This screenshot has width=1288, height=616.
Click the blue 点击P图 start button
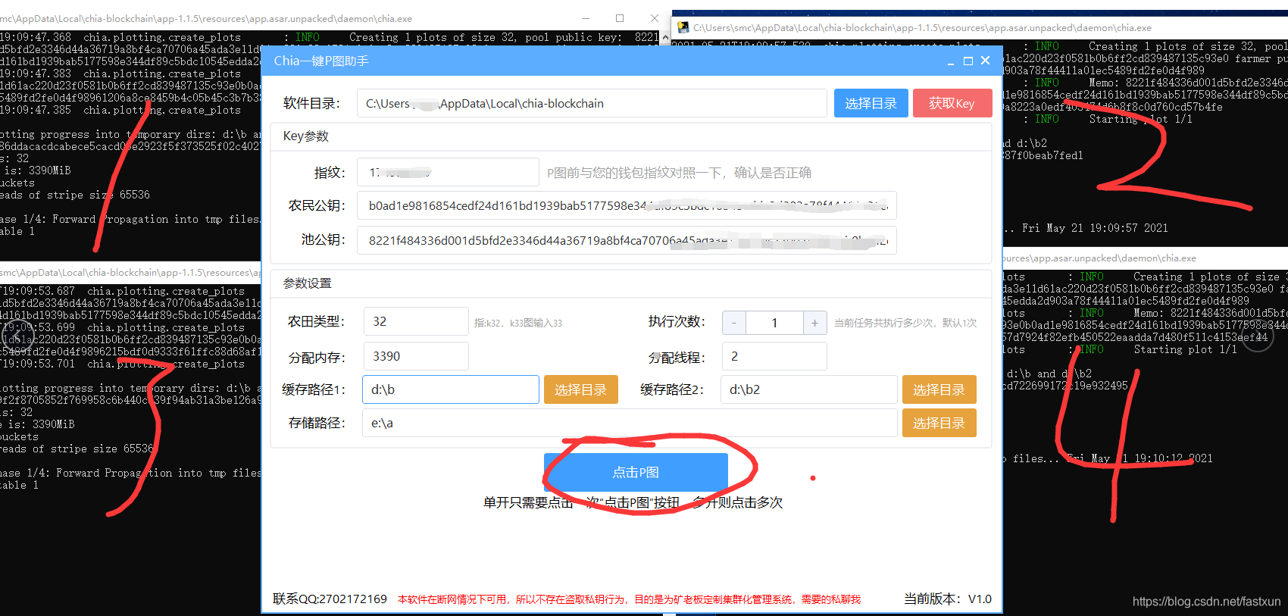pyautogui.click(x=636, y=472)
